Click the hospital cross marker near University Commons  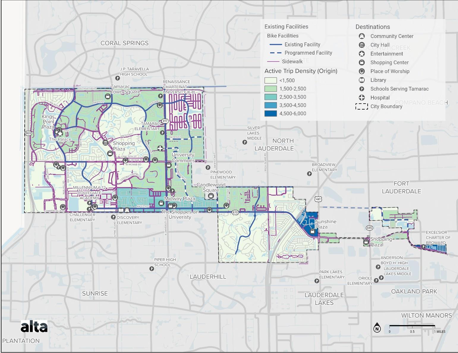click(x=160, y=148)
